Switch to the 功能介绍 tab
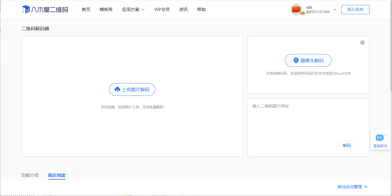The width and height of the screenshot is (392, 196). pyautogui.click(x=30, y=175)
